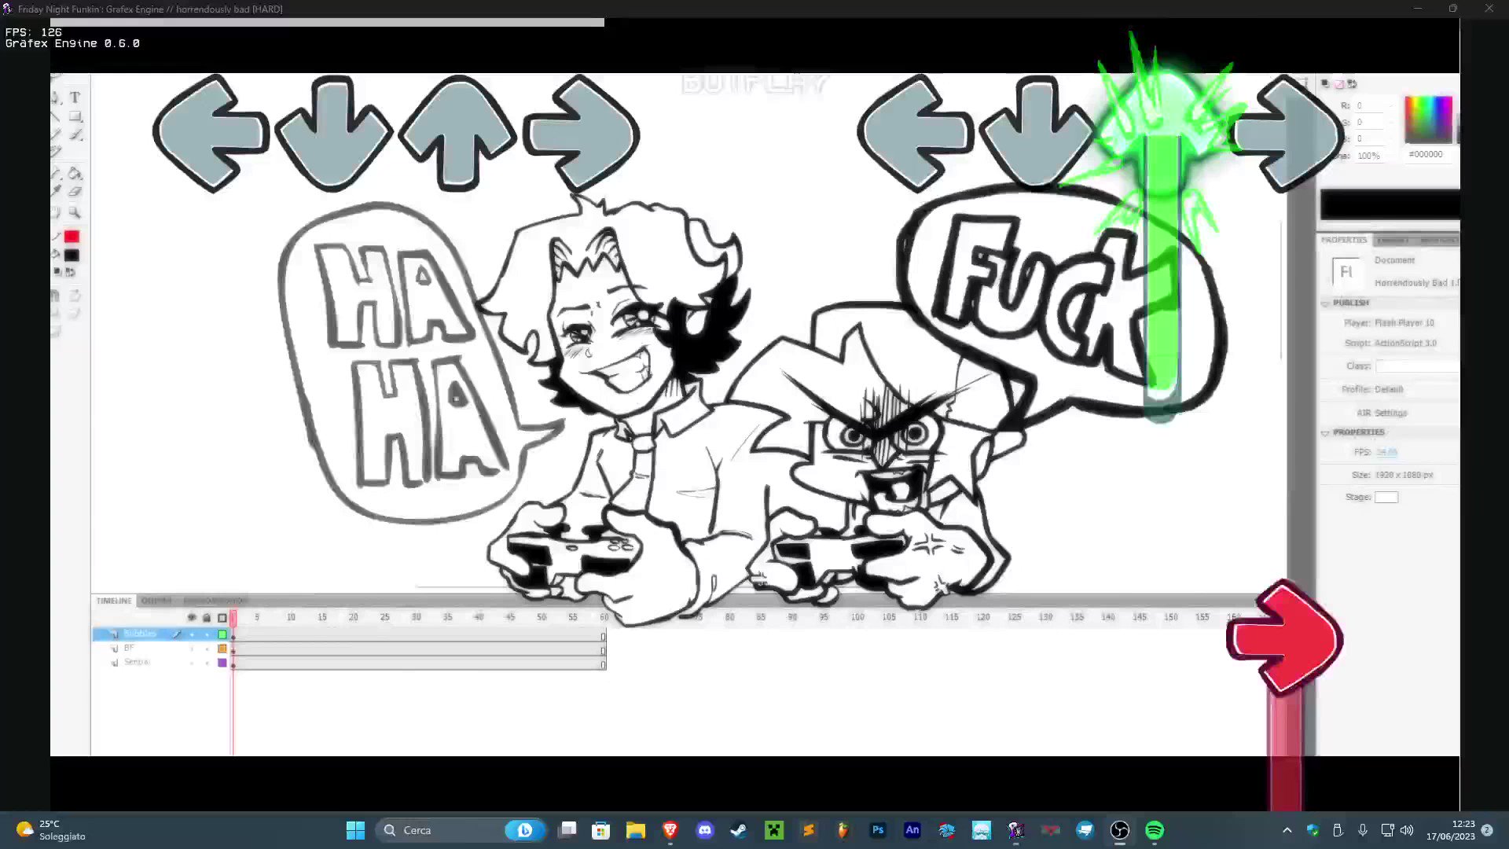This screenshot has height=849, width=1509.
Task: Open Task View from the taskbar
Action: (x=567, y=830)
